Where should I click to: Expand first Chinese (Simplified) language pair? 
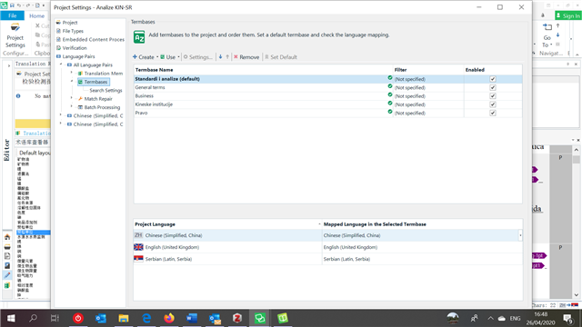[x=61, y=115]
